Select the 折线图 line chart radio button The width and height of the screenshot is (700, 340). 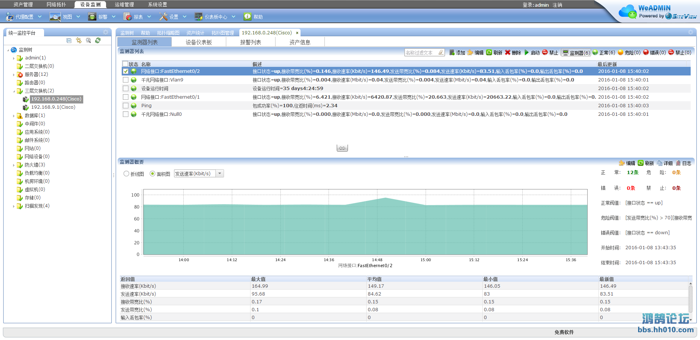127,174
